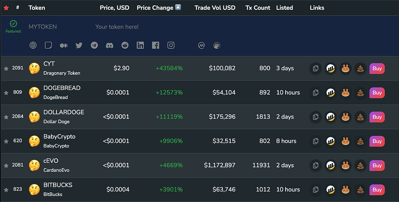399x202 pixels.
Task: Open the featured token Discord icon
Action: [x=109, y=46]
